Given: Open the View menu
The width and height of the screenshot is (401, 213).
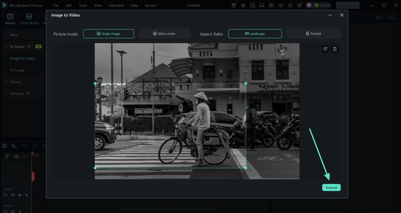Looking at the screenshot, I should pos(98,6).
